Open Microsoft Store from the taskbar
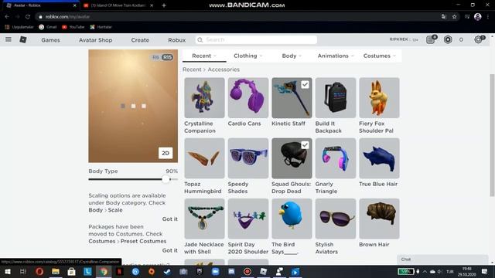This screenshot has width=495, height=278. pos(72,271)
